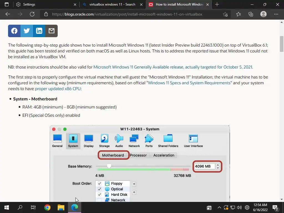Open the Action Center notifications
Screen dimensions: 284x213
click(275, 207)
